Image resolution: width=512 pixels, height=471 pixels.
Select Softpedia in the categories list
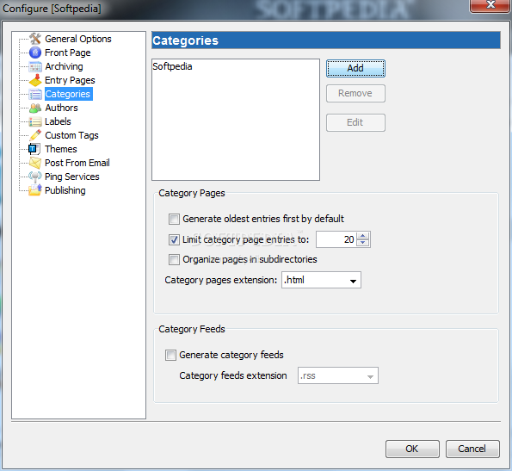[x=172, y=66]
